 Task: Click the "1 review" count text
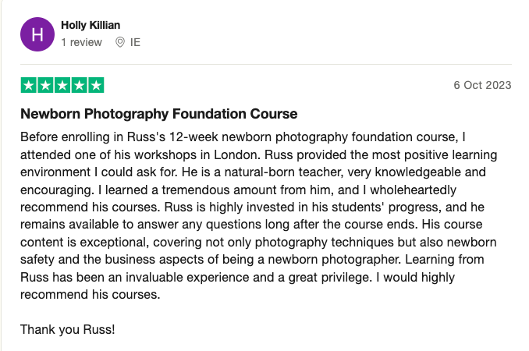[x=81, y=42]
